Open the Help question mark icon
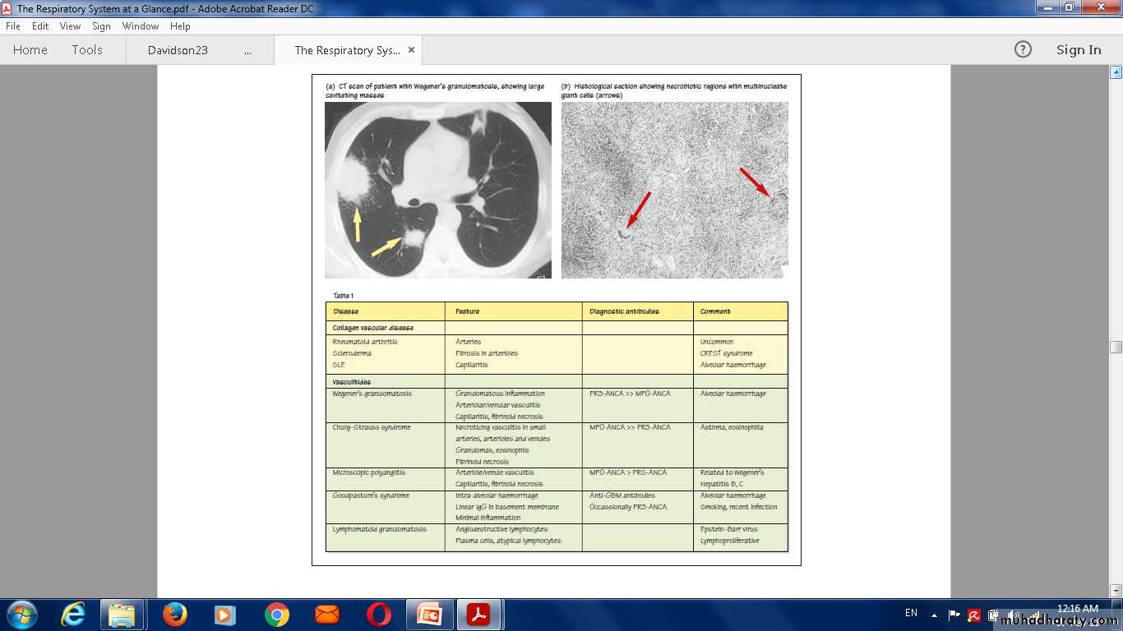 [1023, 50]
